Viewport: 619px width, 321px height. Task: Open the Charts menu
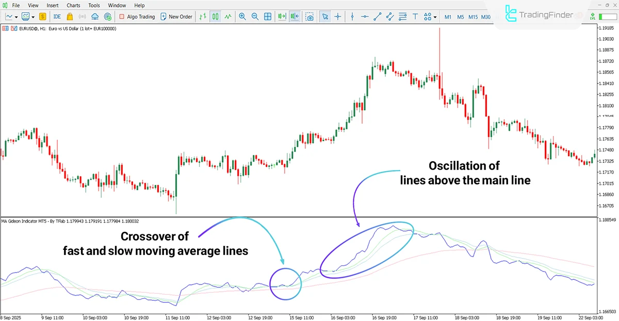click(x=73, y=5)
